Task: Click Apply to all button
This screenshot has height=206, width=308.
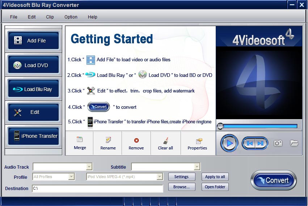Action: [215, 177]
